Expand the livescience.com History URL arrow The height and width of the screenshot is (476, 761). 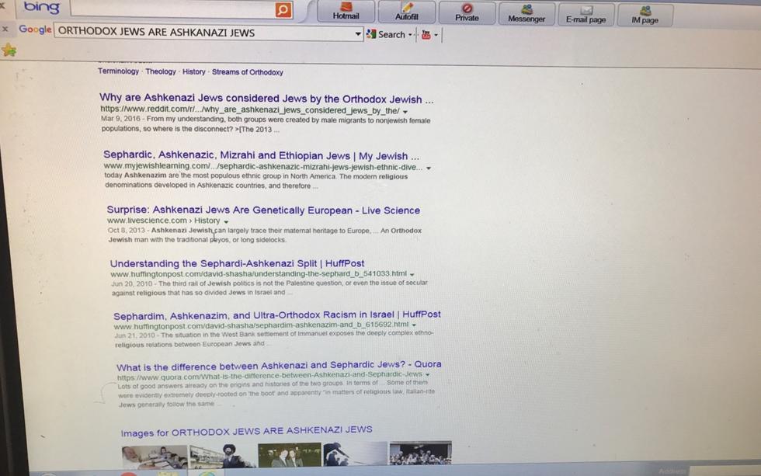point(226,222)
